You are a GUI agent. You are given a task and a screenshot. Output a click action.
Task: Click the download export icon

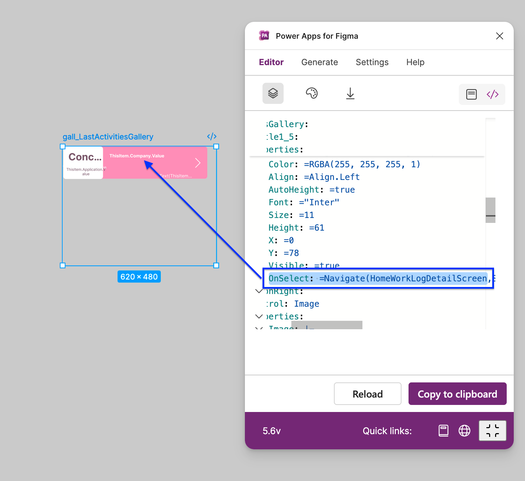350,93
